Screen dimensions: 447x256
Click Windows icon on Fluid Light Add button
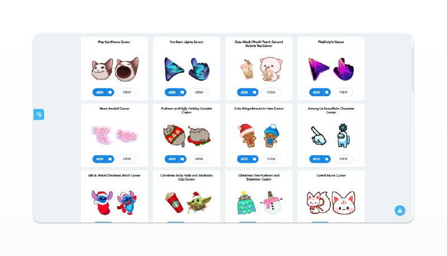click(327, 92)
